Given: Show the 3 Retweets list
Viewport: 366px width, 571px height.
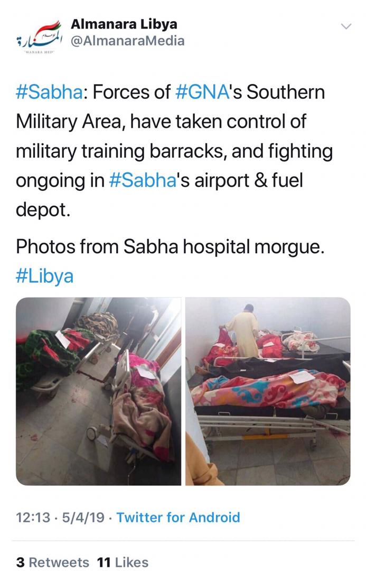Looking at the screenshot, I should (x=52, y=562).
